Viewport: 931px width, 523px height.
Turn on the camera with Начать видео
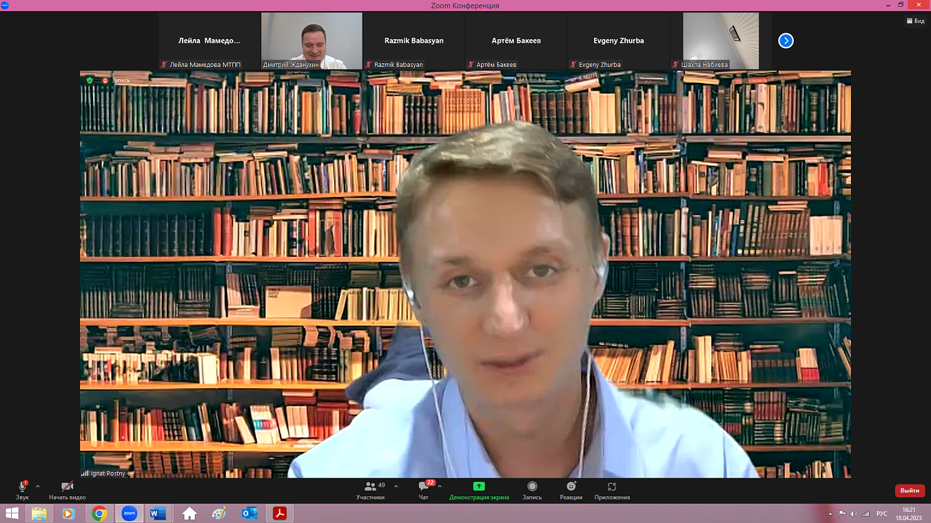pyautogui.click(x=67, y=487)
